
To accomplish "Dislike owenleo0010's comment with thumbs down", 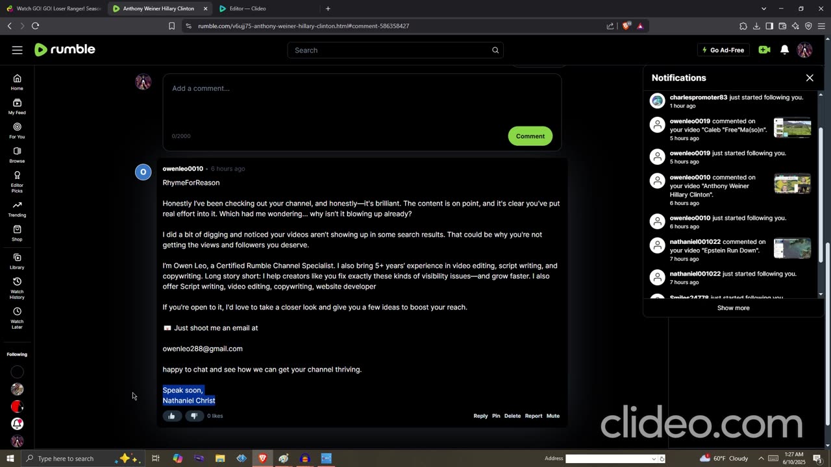I will (193, 416).
